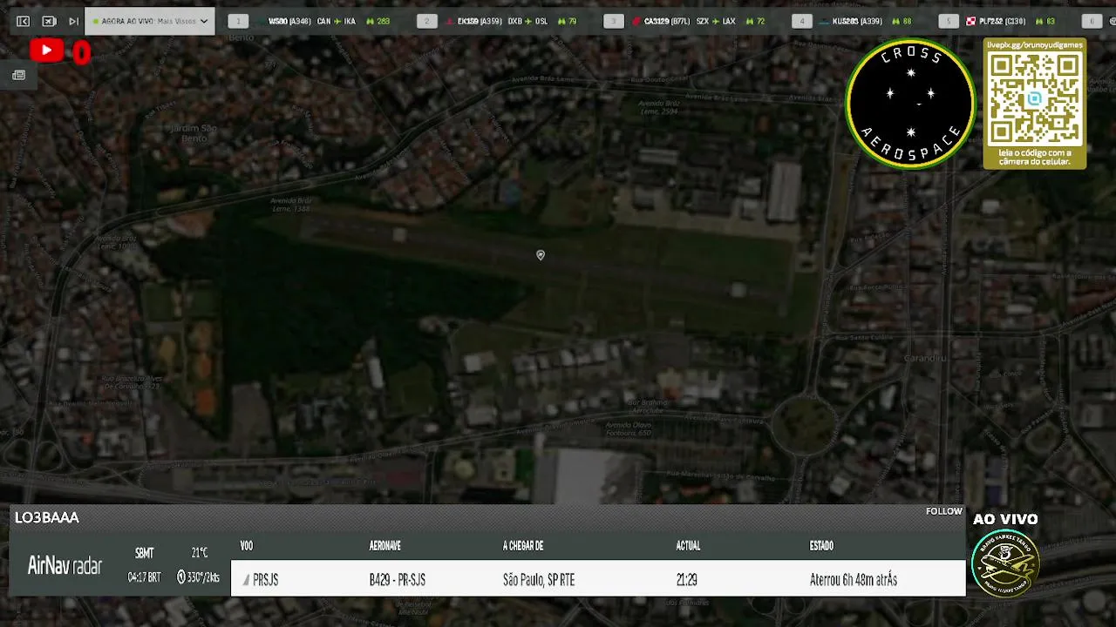Click rank number 2 badge
Image resolution: width=1116 pixels, height=627 pixels.
pos(427,21)
